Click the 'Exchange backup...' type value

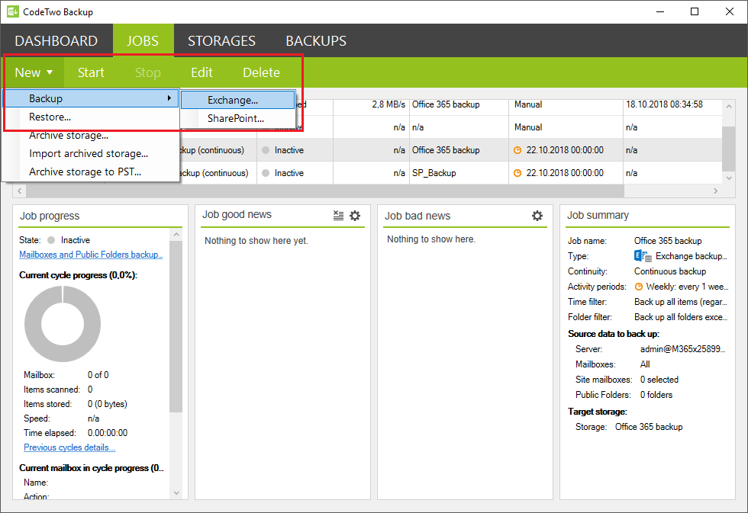pyautogui.click(x=692, y=256)
